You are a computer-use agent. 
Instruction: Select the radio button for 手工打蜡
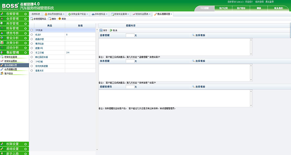click(32, 53)
